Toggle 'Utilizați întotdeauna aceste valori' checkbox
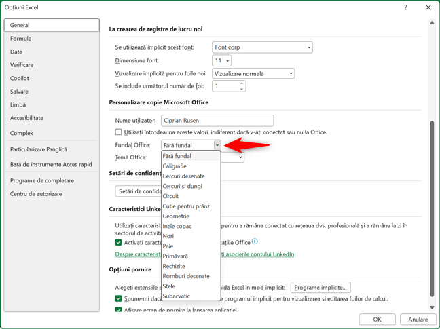Image resolution: width=440 pixels, height=329 pixels. point(119,132)
